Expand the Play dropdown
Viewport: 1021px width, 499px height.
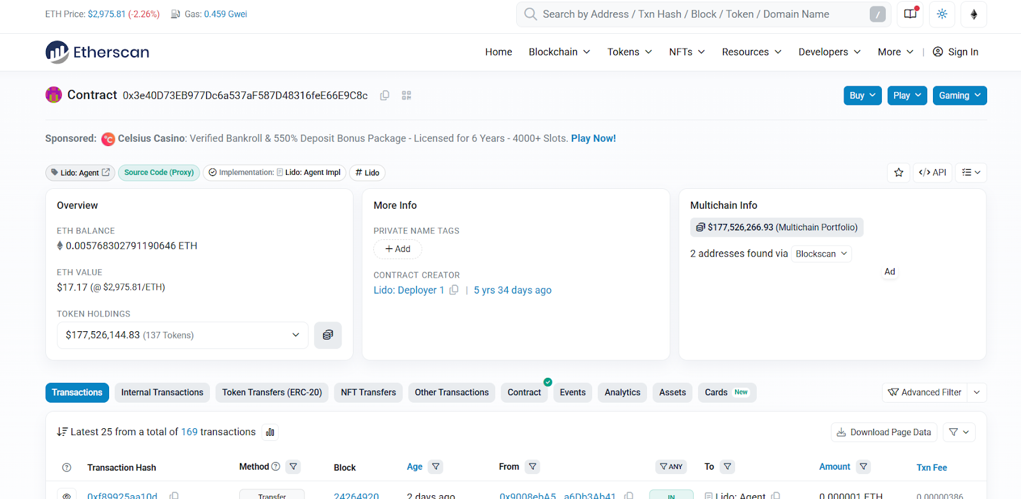coord(907,95)
